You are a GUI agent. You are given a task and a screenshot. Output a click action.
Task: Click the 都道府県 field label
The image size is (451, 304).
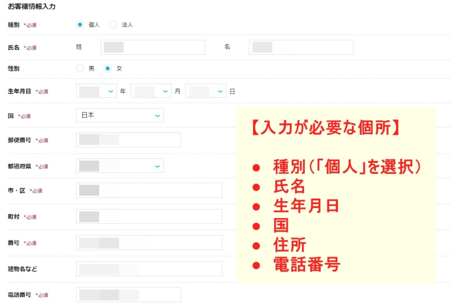tap(19, 166)
